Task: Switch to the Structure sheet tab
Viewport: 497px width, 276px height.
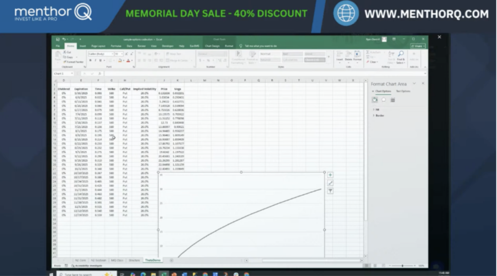Action: [134, 260]
